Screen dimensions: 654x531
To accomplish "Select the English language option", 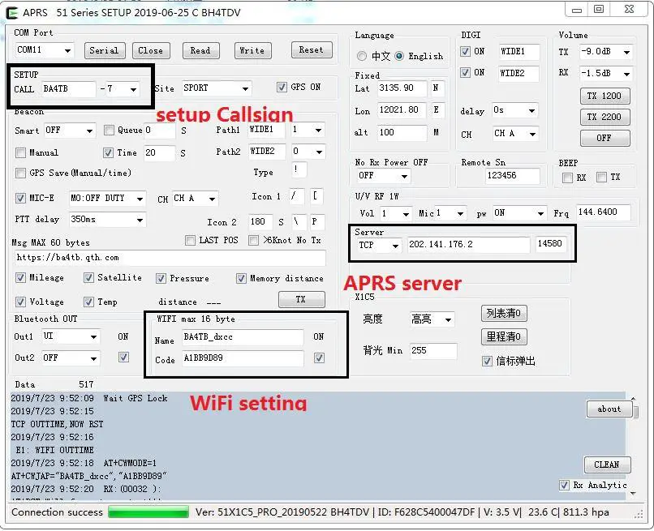I will point(399,56).
